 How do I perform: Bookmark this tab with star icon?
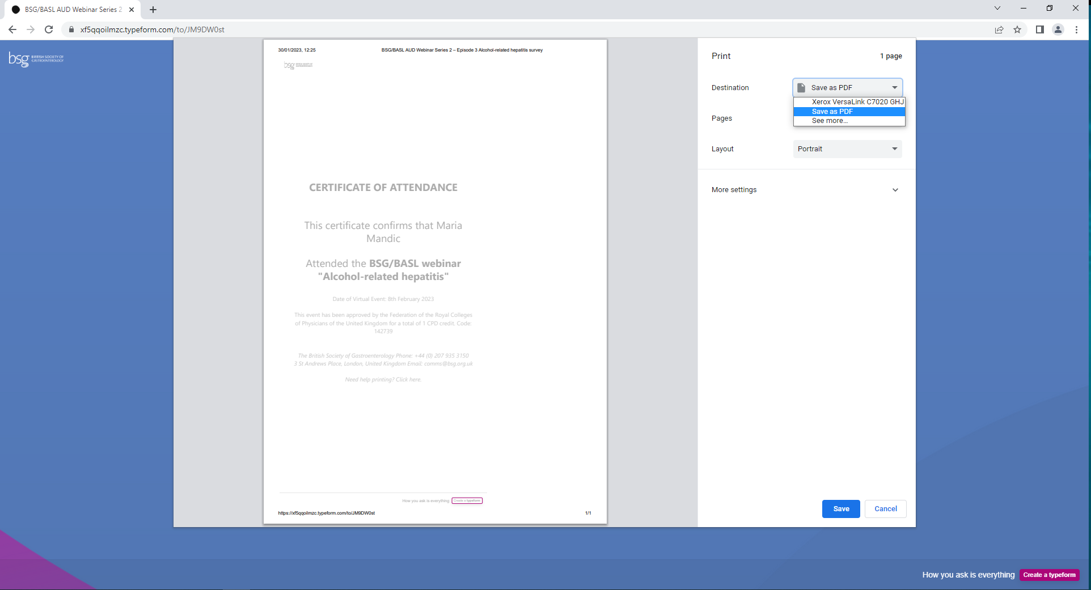point(1017,29)
